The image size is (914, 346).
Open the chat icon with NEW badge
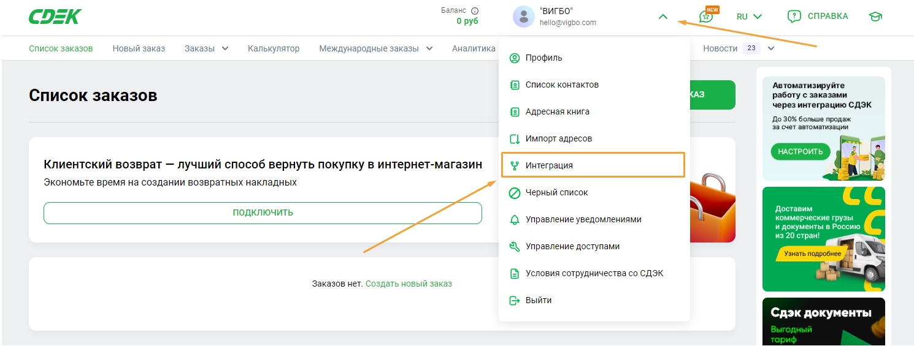[707, 17]
